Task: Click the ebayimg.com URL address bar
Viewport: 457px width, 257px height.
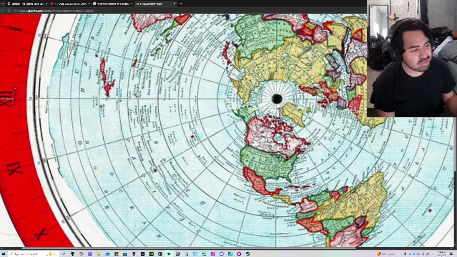Action: pyautogui.click(x=56, y=11)
